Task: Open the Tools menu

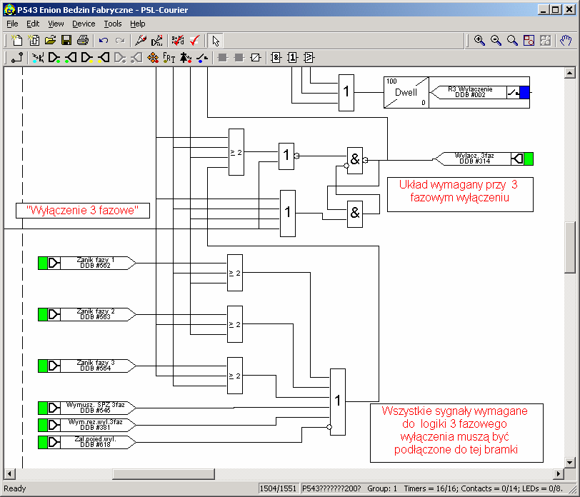Action: [112, 24]
